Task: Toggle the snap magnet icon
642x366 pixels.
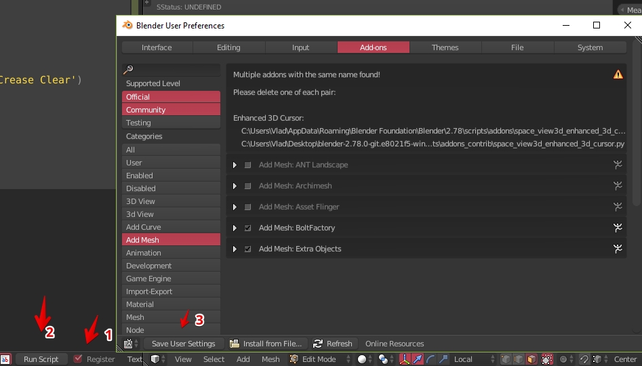Action: coord(584,359)
